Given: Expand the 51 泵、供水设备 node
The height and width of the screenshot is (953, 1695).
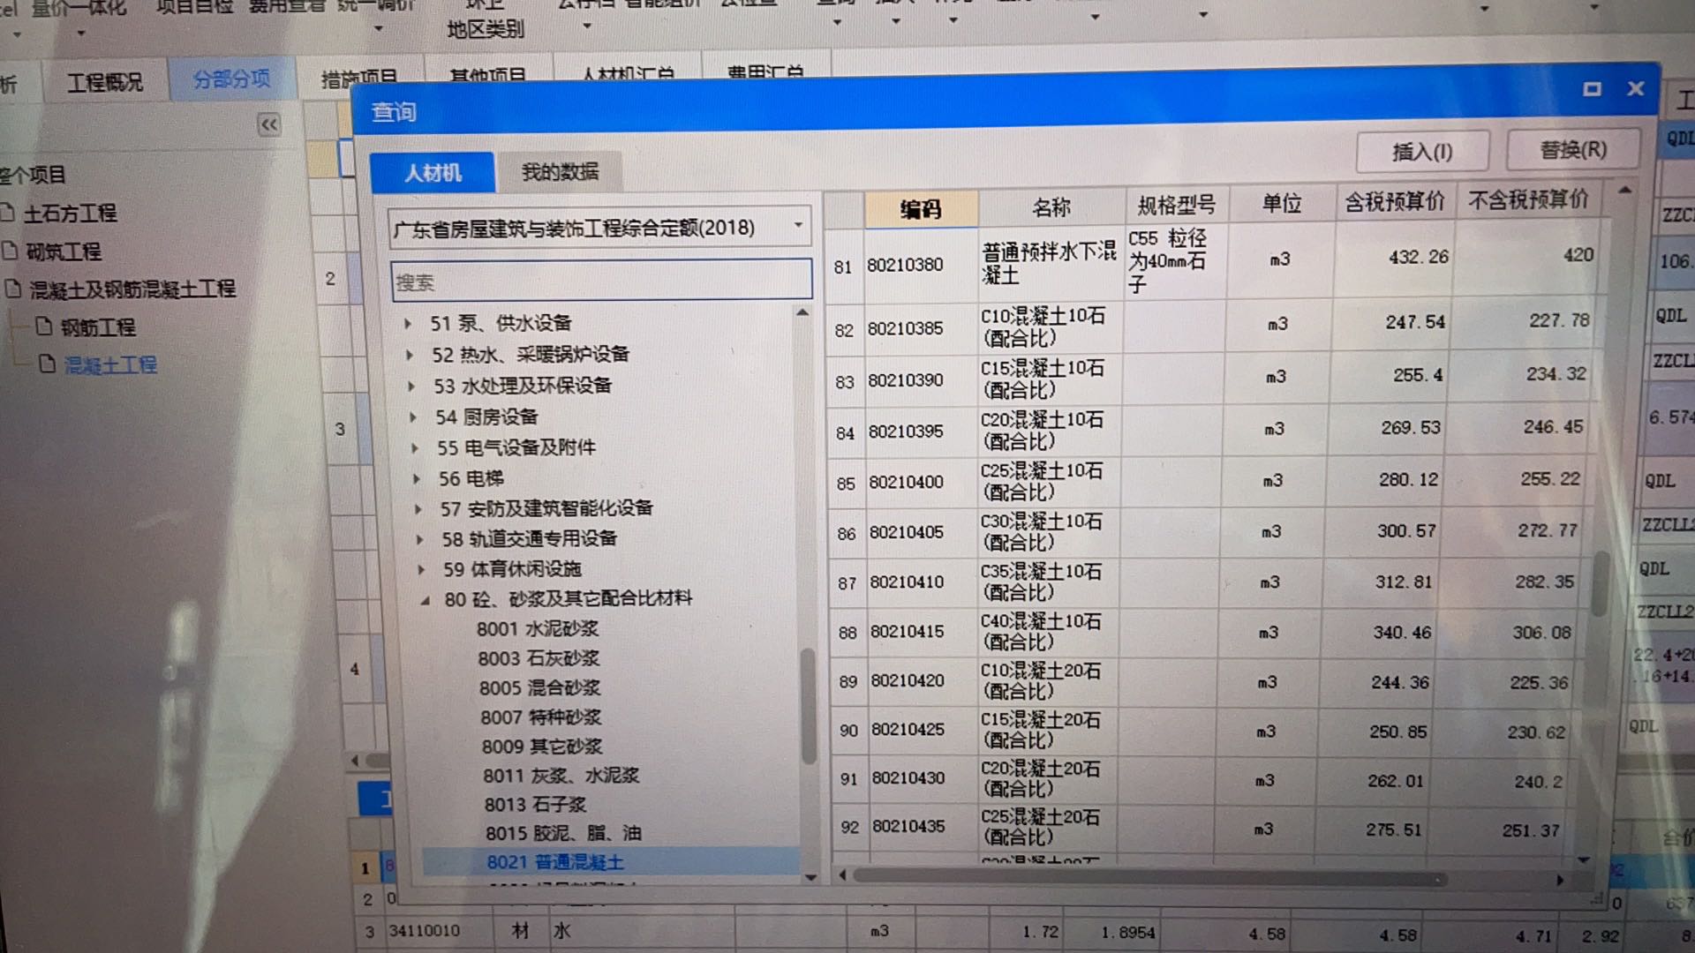Looking at the screenshot, I should (408, 324).
